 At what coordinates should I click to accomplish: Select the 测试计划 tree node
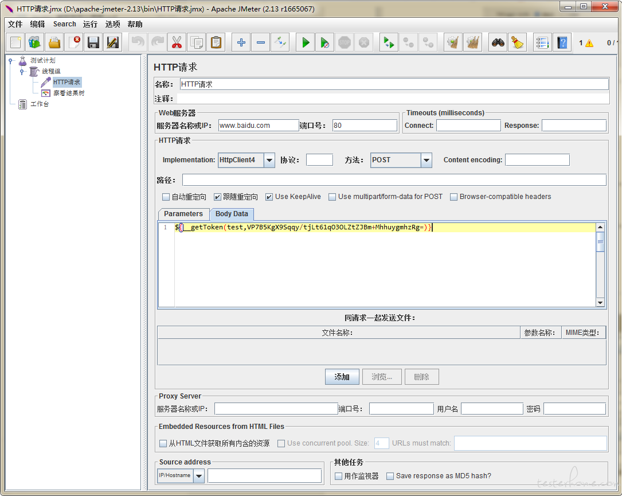pyautogui.click(x=43, y=60)
